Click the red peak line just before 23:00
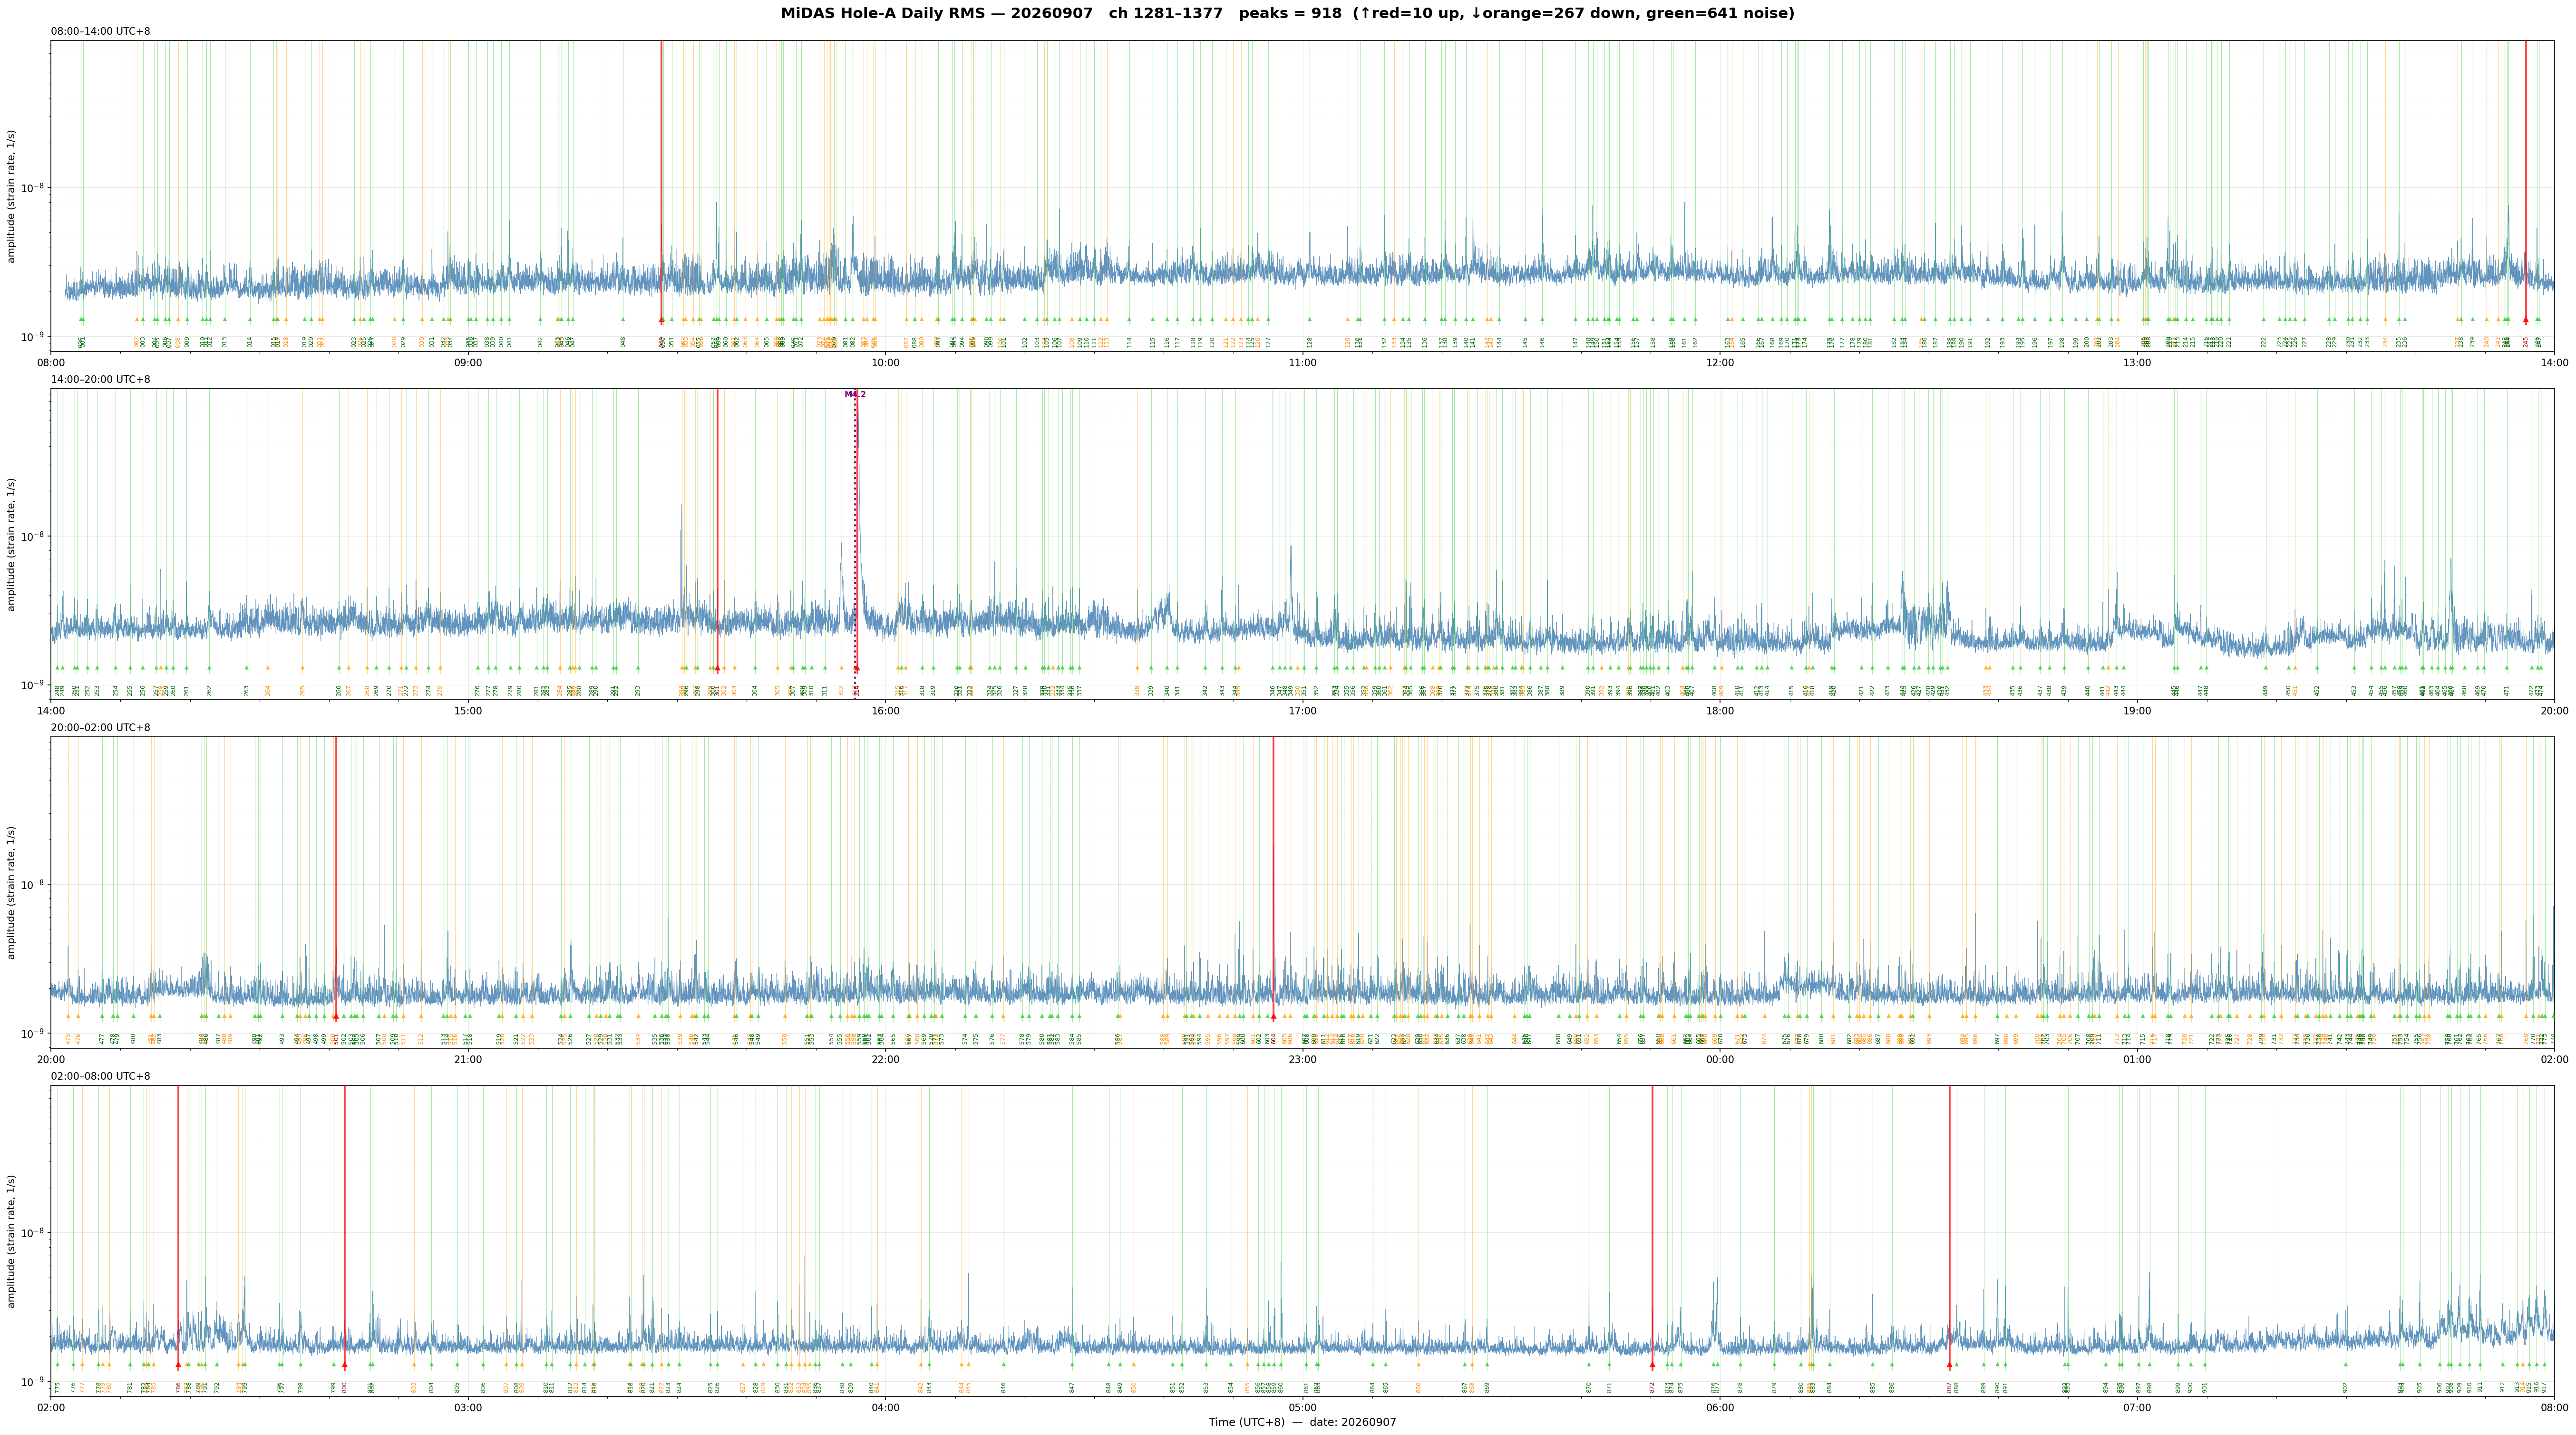 (1273, 877)
